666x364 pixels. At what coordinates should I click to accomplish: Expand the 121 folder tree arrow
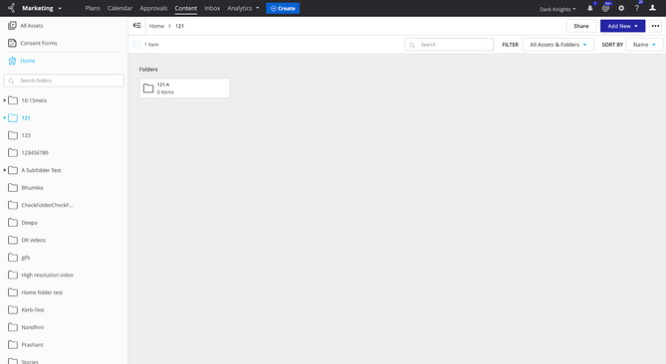(5, 117)
